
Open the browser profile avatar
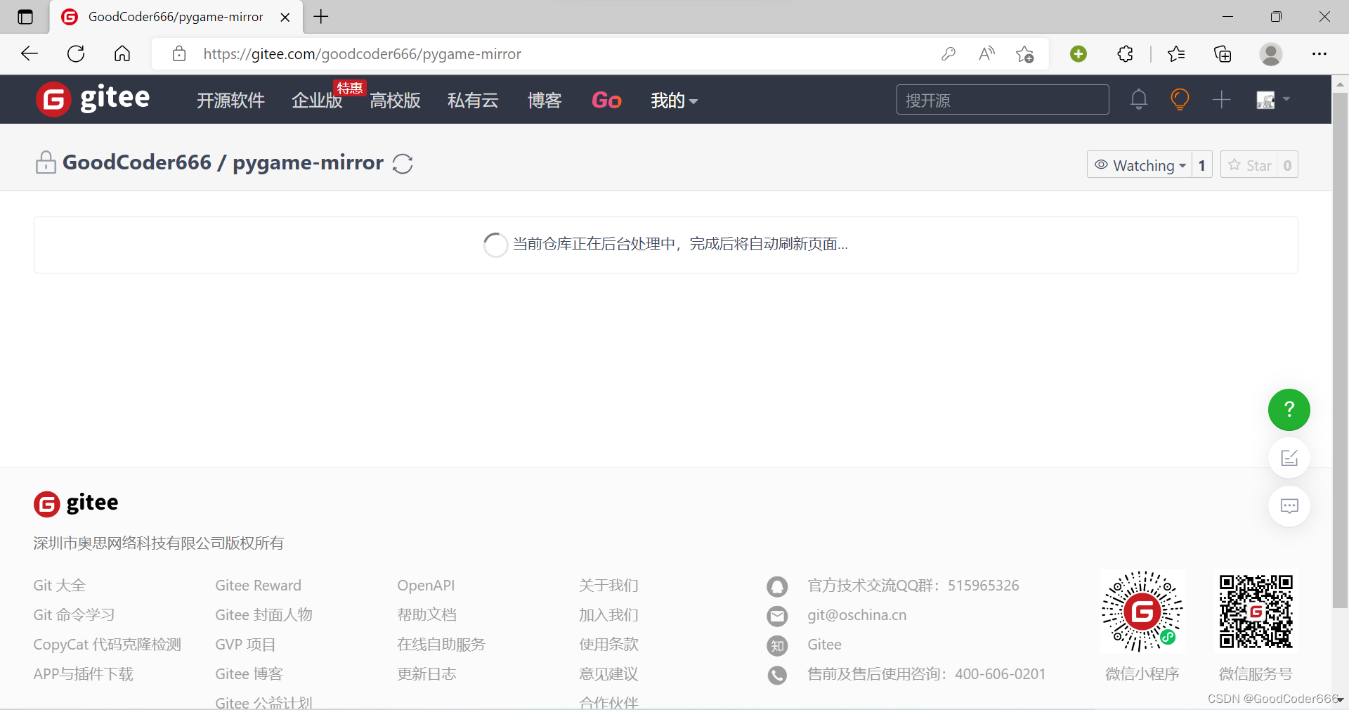[1270, 53]
